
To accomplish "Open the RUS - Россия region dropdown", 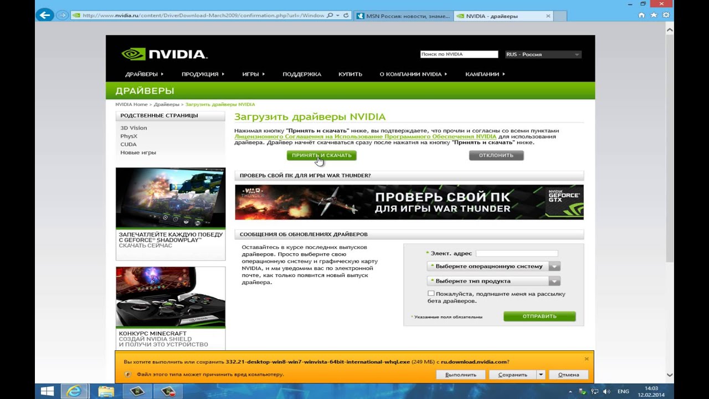I will (543, 54).
